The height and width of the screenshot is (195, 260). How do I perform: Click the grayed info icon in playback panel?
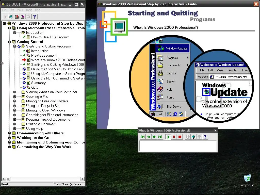pyautogui.click(x=188, y=137)
